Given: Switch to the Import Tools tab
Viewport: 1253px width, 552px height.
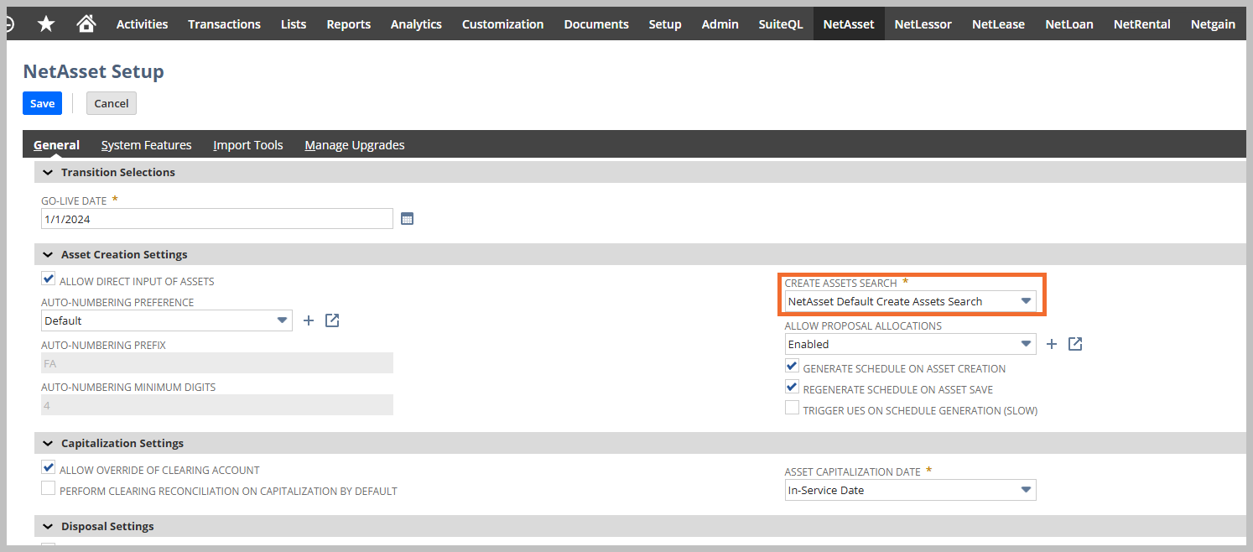Looking at the screenshot, I should pos(248,145).
